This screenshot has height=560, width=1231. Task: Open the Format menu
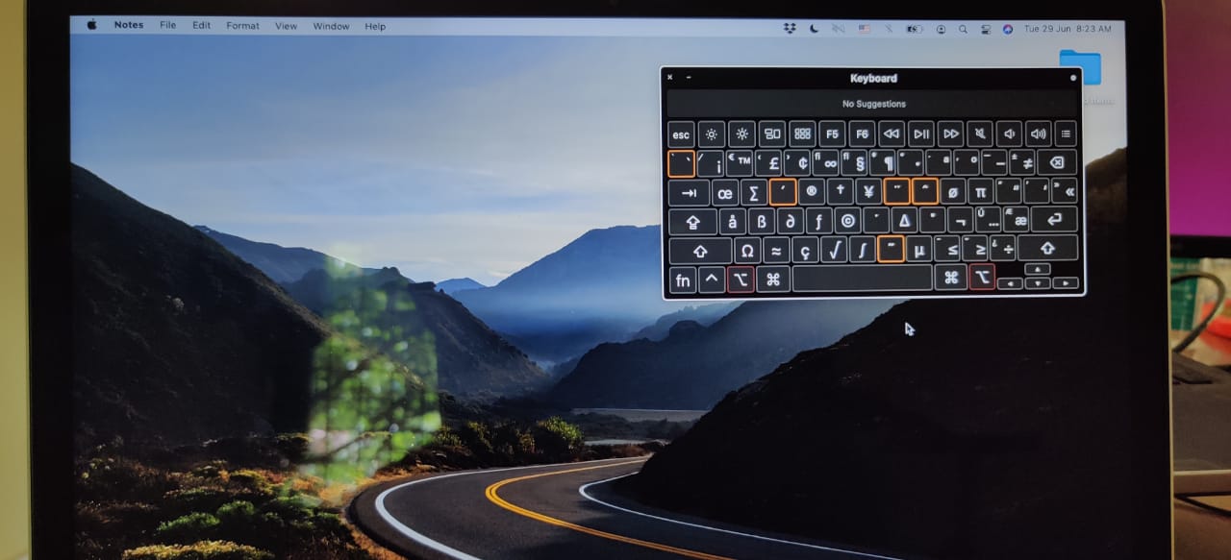242,26
